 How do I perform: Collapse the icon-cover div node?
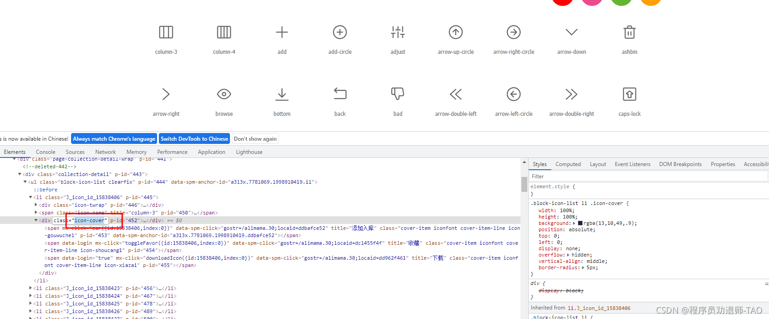[x=36, y=220]
